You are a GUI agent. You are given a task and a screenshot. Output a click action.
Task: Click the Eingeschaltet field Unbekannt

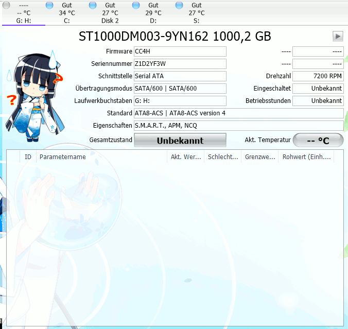point(318,89)
